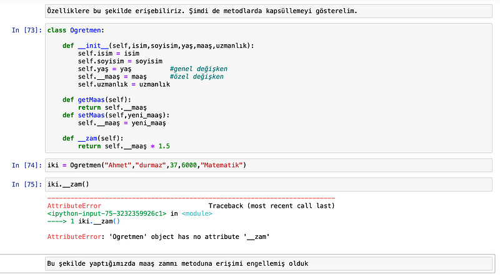Click the ipython-input-75 traceback reference

coord(107,213)
